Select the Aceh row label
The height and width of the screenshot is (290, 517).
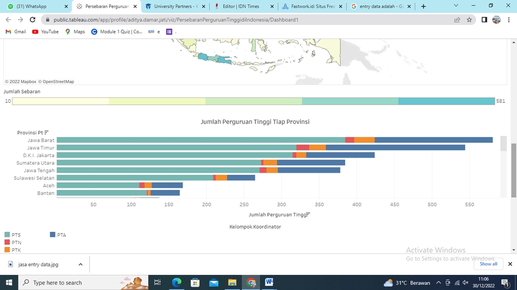(x=48, y=186)
